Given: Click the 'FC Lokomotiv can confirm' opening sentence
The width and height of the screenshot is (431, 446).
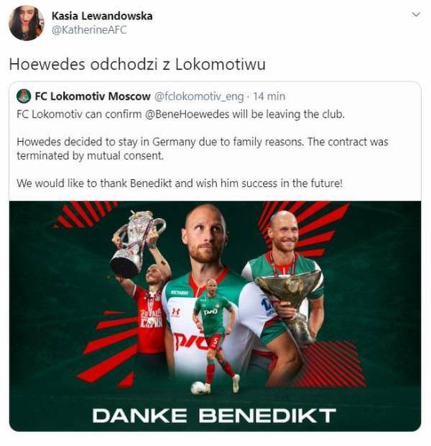Looking at the screenshot, I should [x=180, y=114].
